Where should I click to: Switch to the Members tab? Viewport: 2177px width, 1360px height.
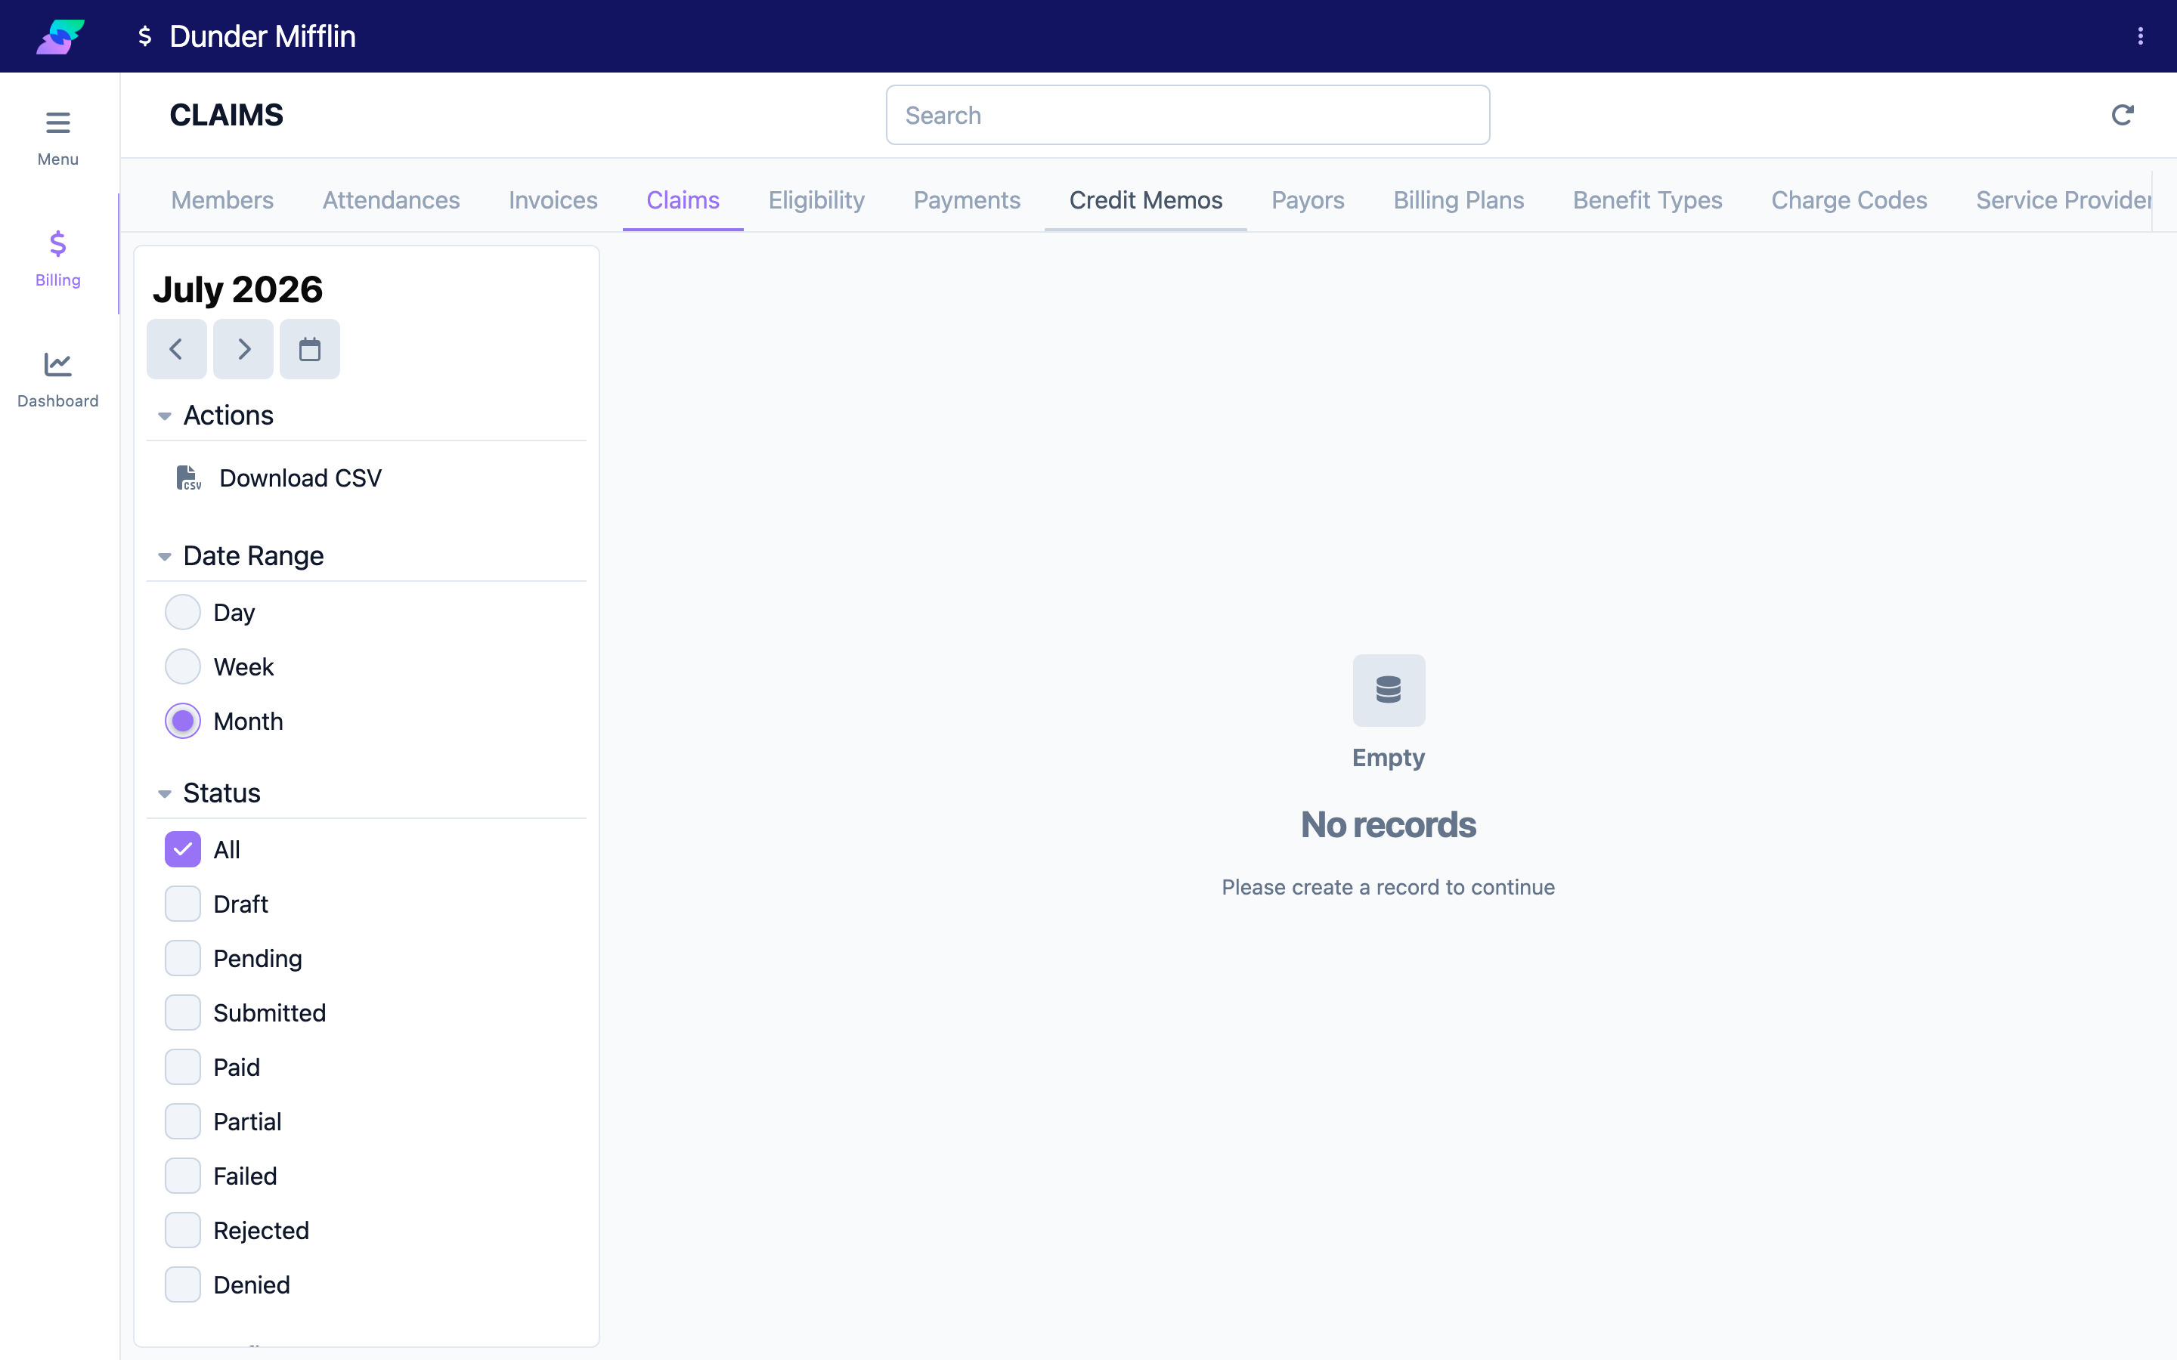[x=222, y=199]
